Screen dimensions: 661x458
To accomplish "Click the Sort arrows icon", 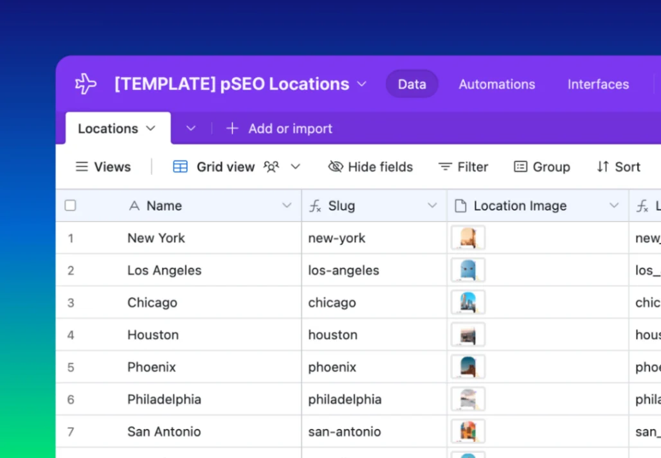I will coord(602,167).
